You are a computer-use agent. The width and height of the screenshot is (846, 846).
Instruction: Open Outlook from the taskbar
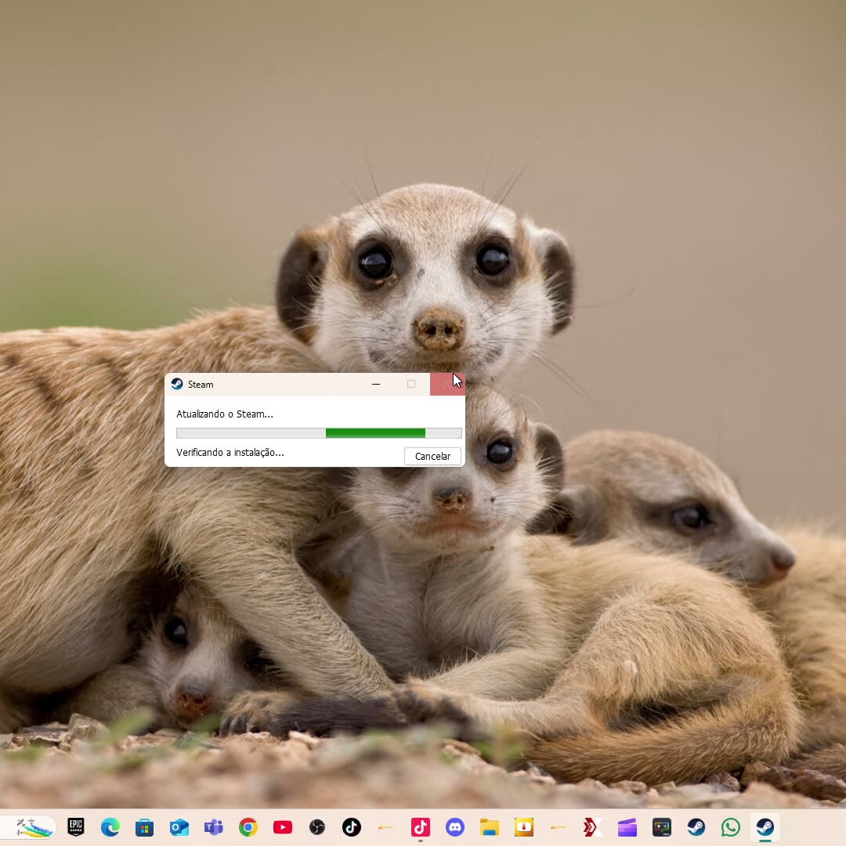179,827
